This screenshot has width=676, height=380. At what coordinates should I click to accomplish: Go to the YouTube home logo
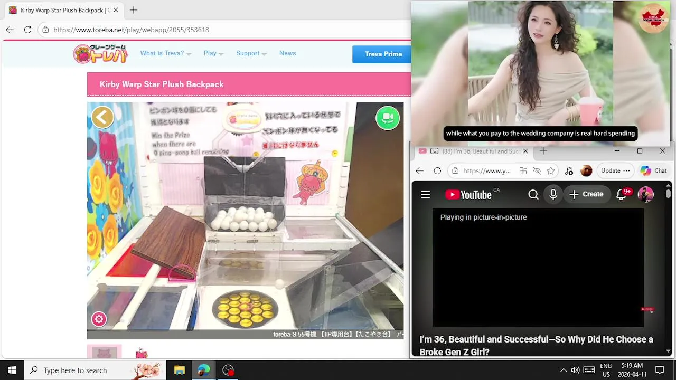[x=468, y=195]
